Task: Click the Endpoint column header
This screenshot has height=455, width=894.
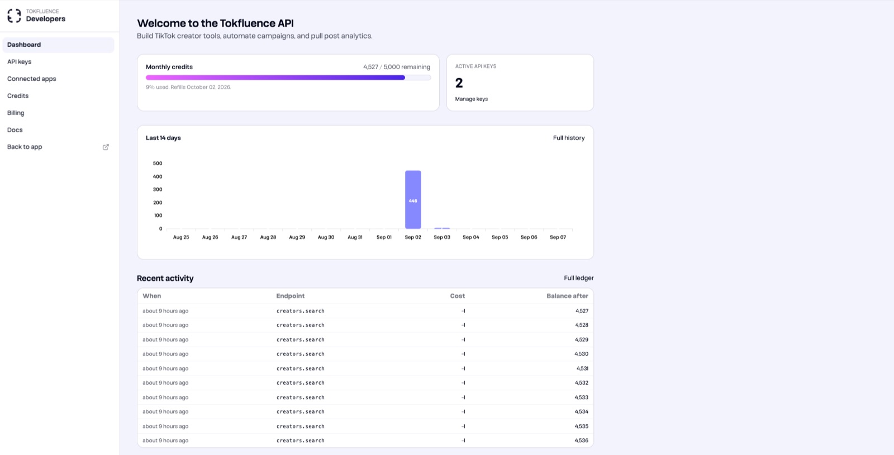Action: point(291,296)
